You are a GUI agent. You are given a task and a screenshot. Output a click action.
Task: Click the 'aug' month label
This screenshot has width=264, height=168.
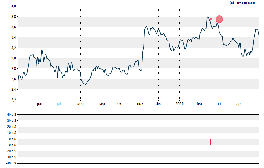coord(80,104)
